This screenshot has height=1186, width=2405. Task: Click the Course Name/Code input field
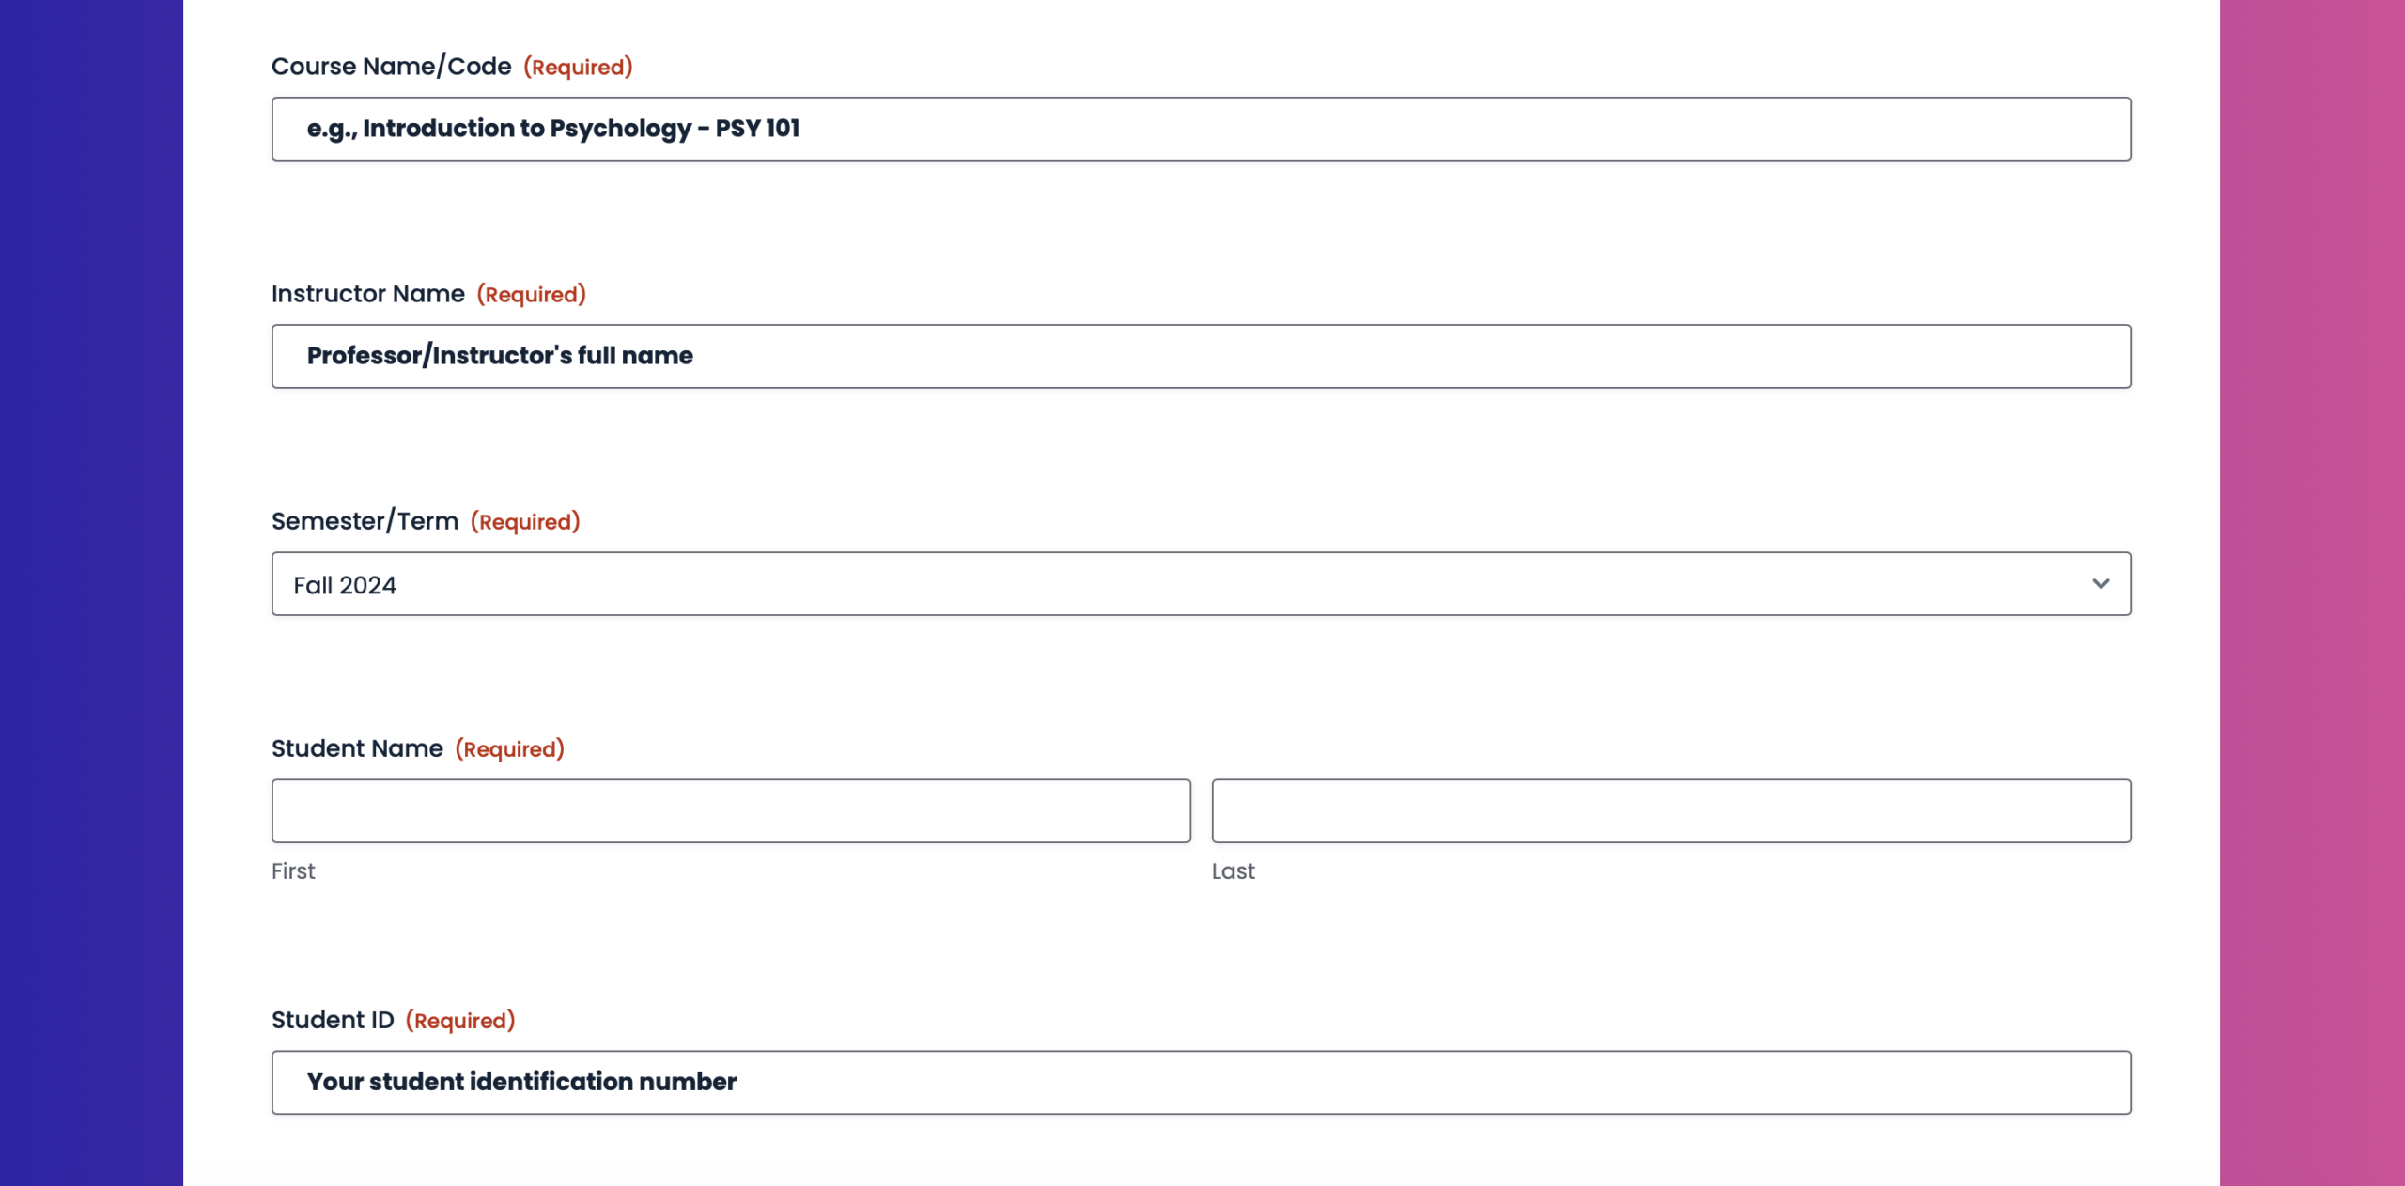(x=1201, y=129)
